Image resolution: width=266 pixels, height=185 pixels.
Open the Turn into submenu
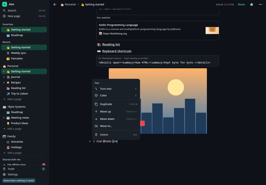(116, 89)
